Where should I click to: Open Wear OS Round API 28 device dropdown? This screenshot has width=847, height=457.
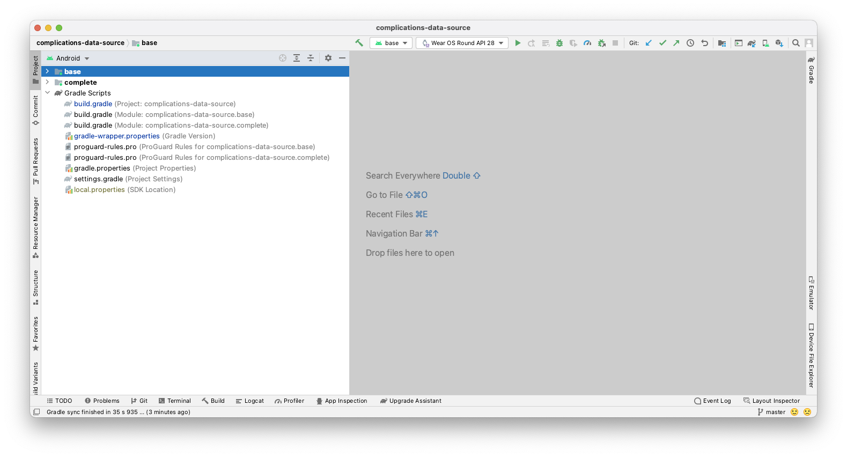462,43
